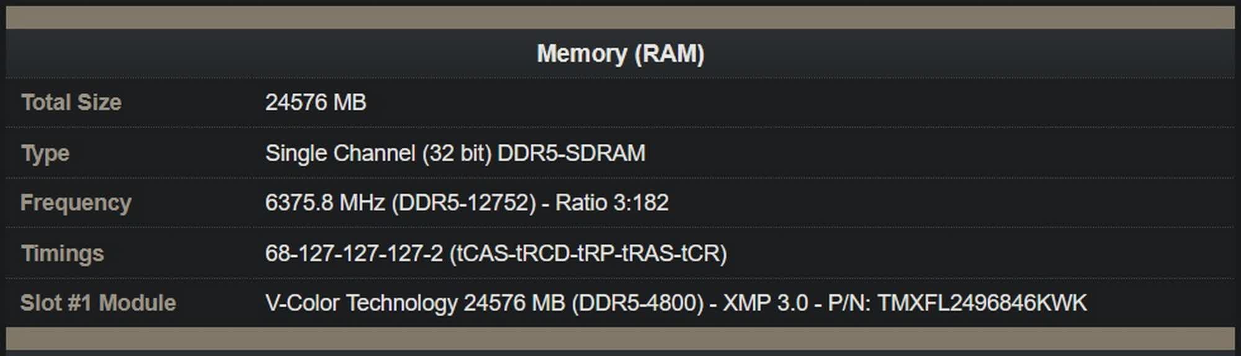Click the (DDR5-4800) module speed text
This screenshot has width=1241, height=356.
point(637,303)
